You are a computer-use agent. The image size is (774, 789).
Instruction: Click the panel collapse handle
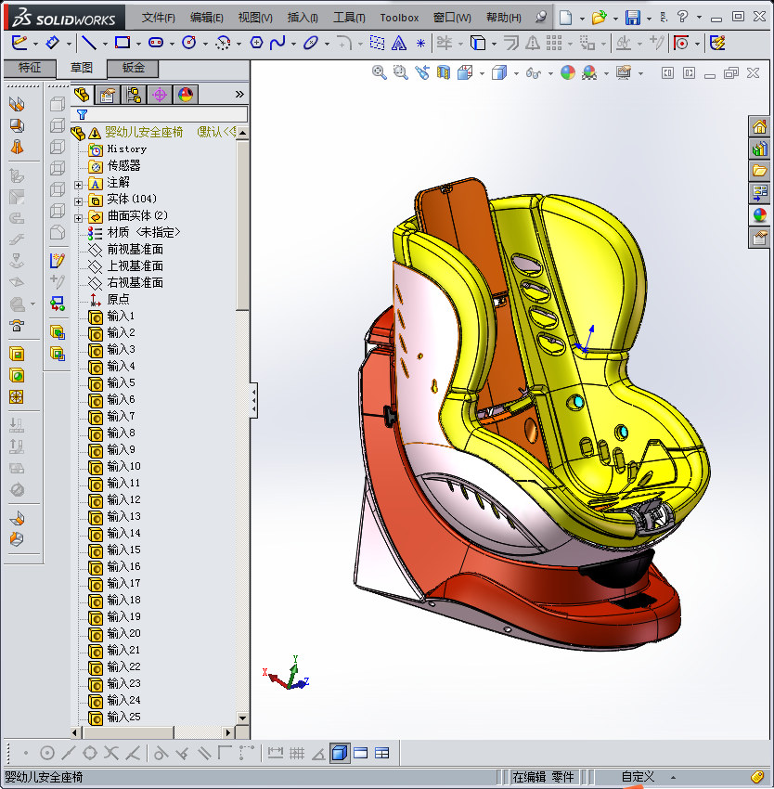pos(254,401)
